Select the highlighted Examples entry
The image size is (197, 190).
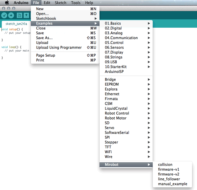tap(65, 23)
